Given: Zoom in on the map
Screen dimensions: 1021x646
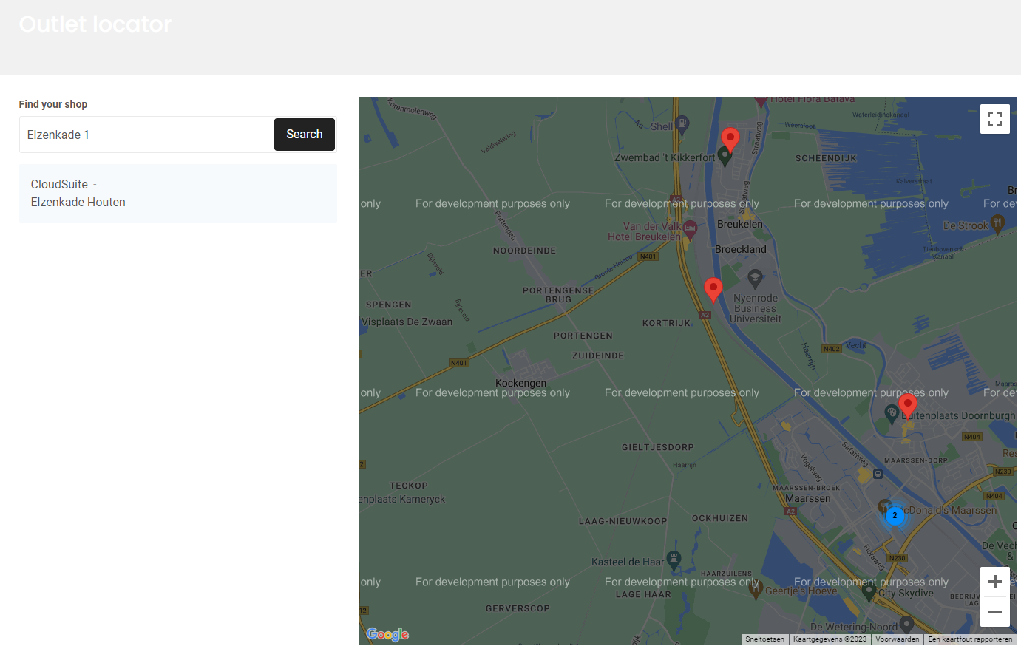Looking at the screenshot, I should click(x=994, y=582).
